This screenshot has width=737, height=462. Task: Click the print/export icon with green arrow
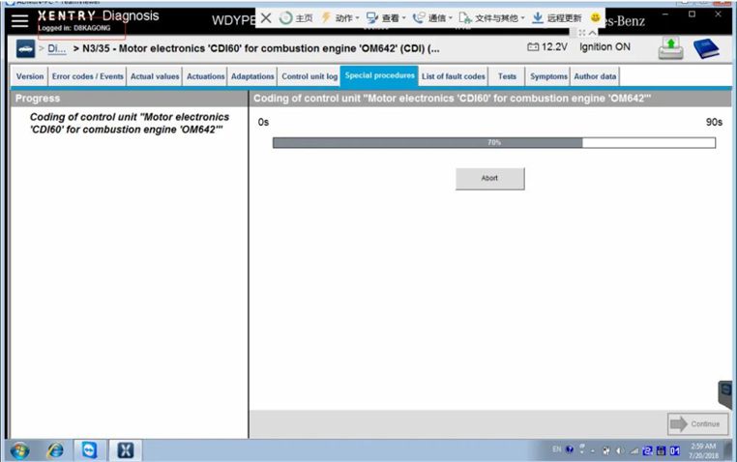click(670, 48)
